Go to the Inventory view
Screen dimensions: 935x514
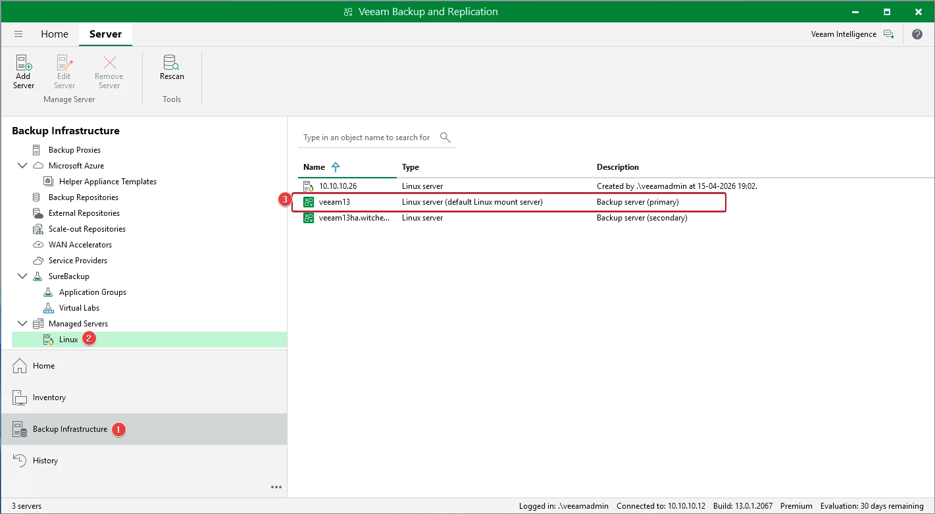(143, 398)
